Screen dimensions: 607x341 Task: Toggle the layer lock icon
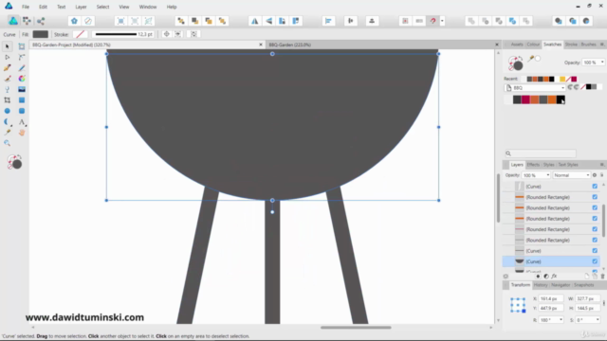[601, 175]
